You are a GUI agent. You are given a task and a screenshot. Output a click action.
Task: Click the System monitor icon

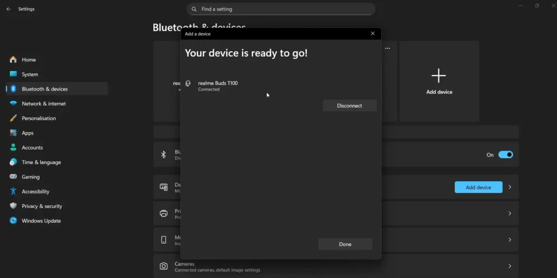(13, 74)
